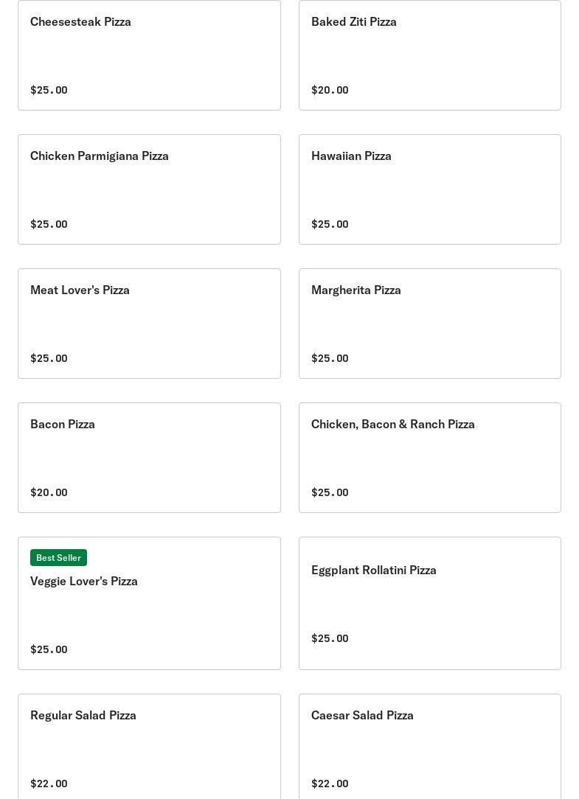Click the $22.00 price of Regular Salad Pizza
579x799 pixels.
[x=49, y=784]
